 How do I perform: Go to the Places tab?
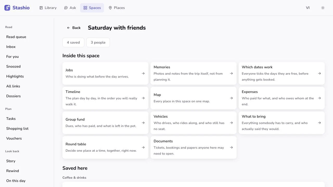tap(117, 8)
